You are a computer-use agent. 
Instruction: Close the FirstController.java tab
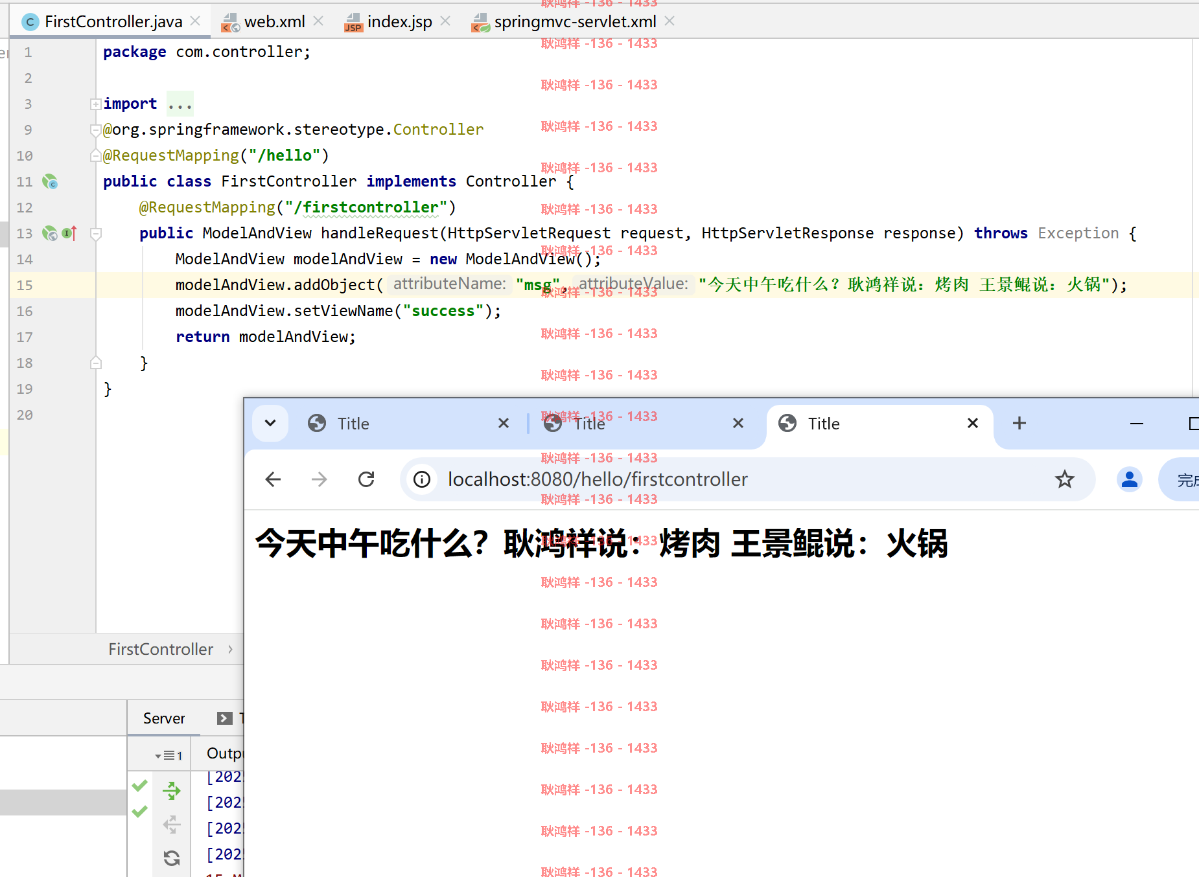pos(195,21)
